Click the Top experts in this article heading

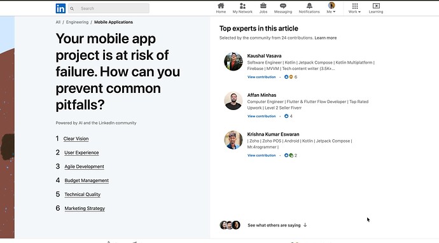click(x=259, y=29)
